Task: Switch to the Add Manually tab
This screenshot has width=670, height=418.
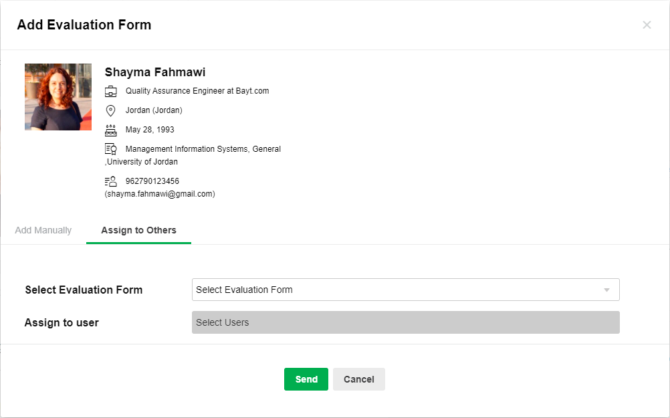Action: 43,230
